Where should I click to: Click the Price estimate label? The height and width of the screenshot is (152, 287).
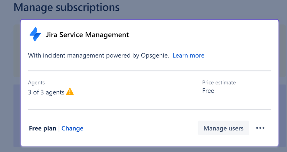coord(219,82)
